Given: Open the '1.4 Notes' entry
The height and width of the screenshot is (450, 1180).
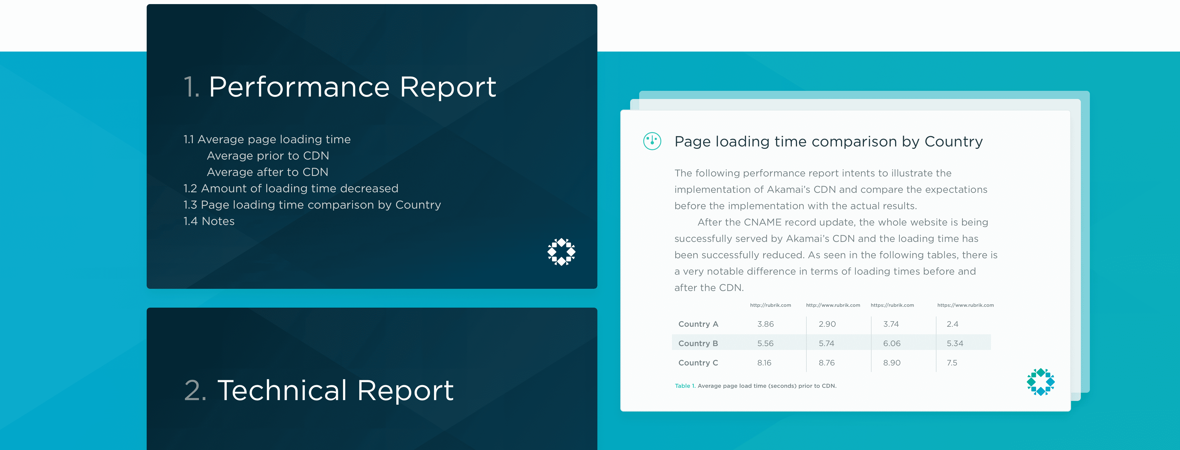Looking at the screenshot, I should 209,221.
